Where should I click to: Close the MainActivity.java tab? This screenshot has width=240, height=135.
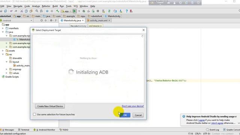coord(83,20)
